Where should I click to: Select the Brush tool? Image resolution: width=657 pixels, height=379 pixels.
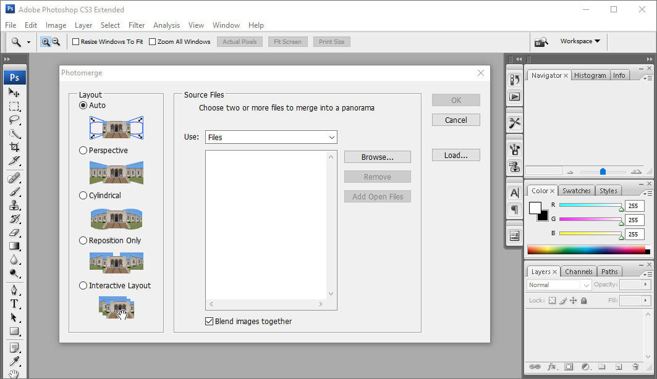(x=14, y=191)
